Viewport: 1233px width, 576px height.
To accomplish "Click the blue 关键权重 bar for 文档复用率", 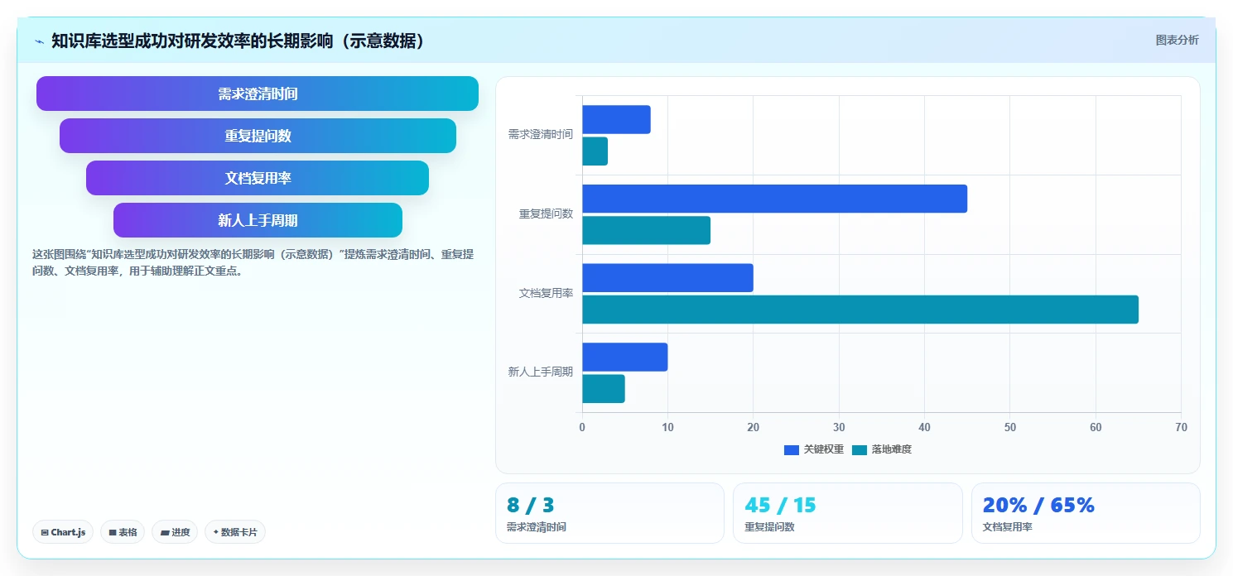I will click(667, 278).
